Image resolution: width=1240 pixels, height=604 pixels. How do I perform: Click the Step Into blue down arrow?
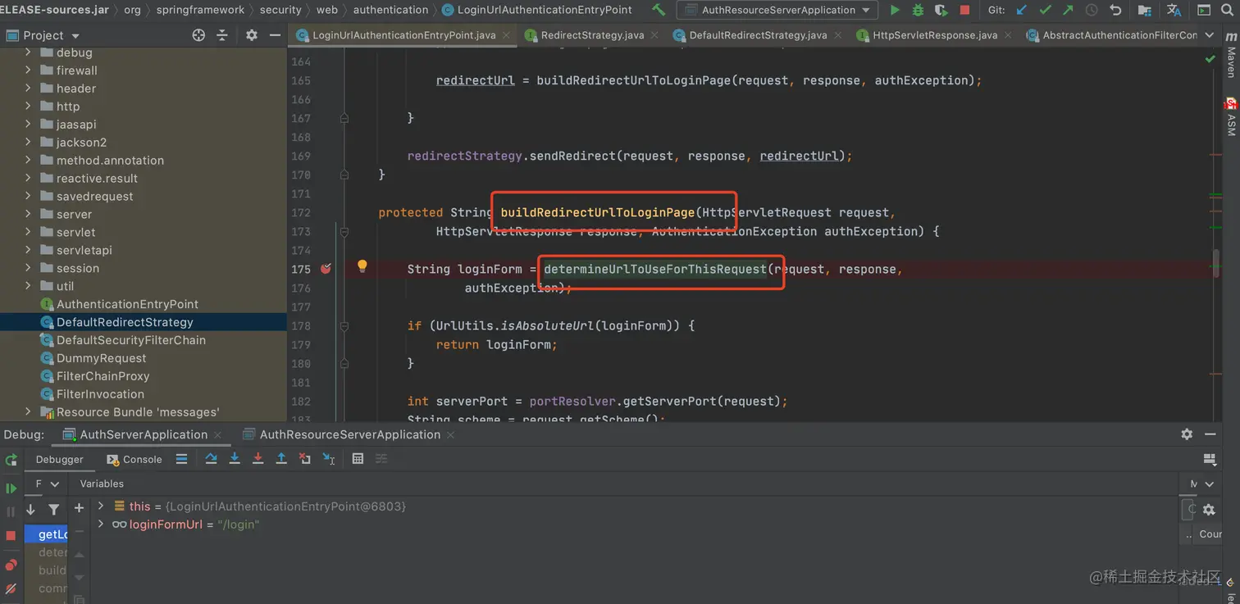click(235, 459)
